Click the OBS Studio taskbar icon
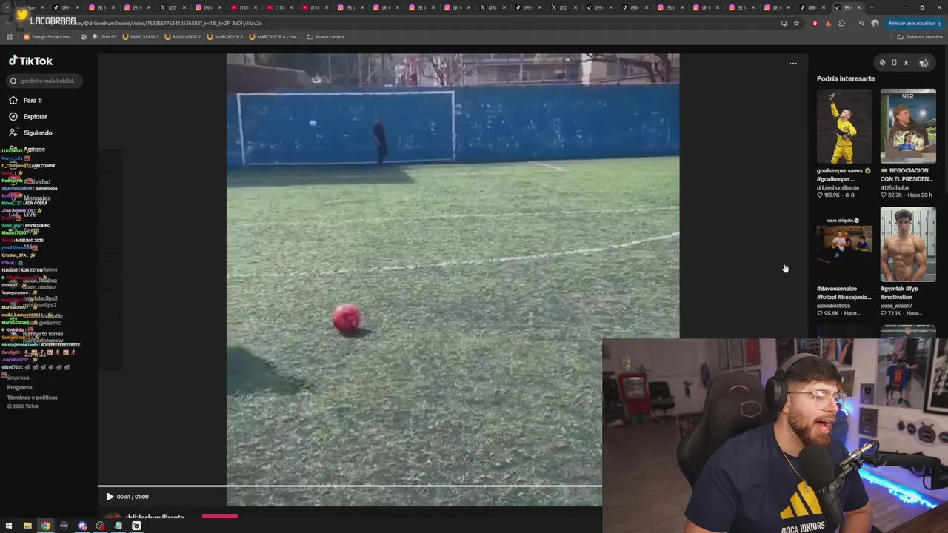Image resolution: width=948 pixels, height=533 pixels. (100, 526)
